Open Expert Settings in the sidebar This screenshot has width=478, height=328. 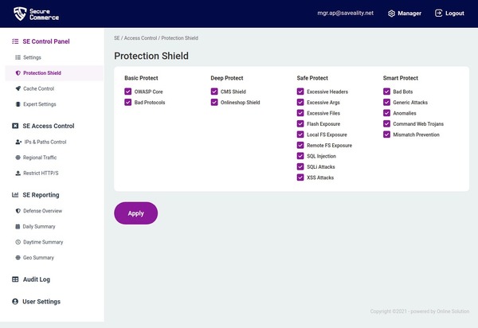pyautogui.click(x=39, y=104)
